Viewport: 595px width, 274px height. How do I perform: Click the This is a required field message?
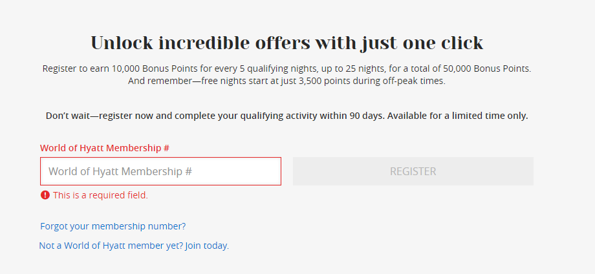tap(100, 195)
